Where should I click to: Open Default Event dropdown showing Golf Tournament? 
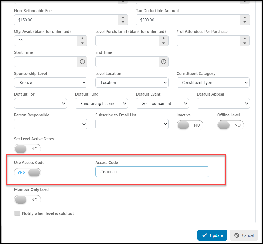(162, 103)
